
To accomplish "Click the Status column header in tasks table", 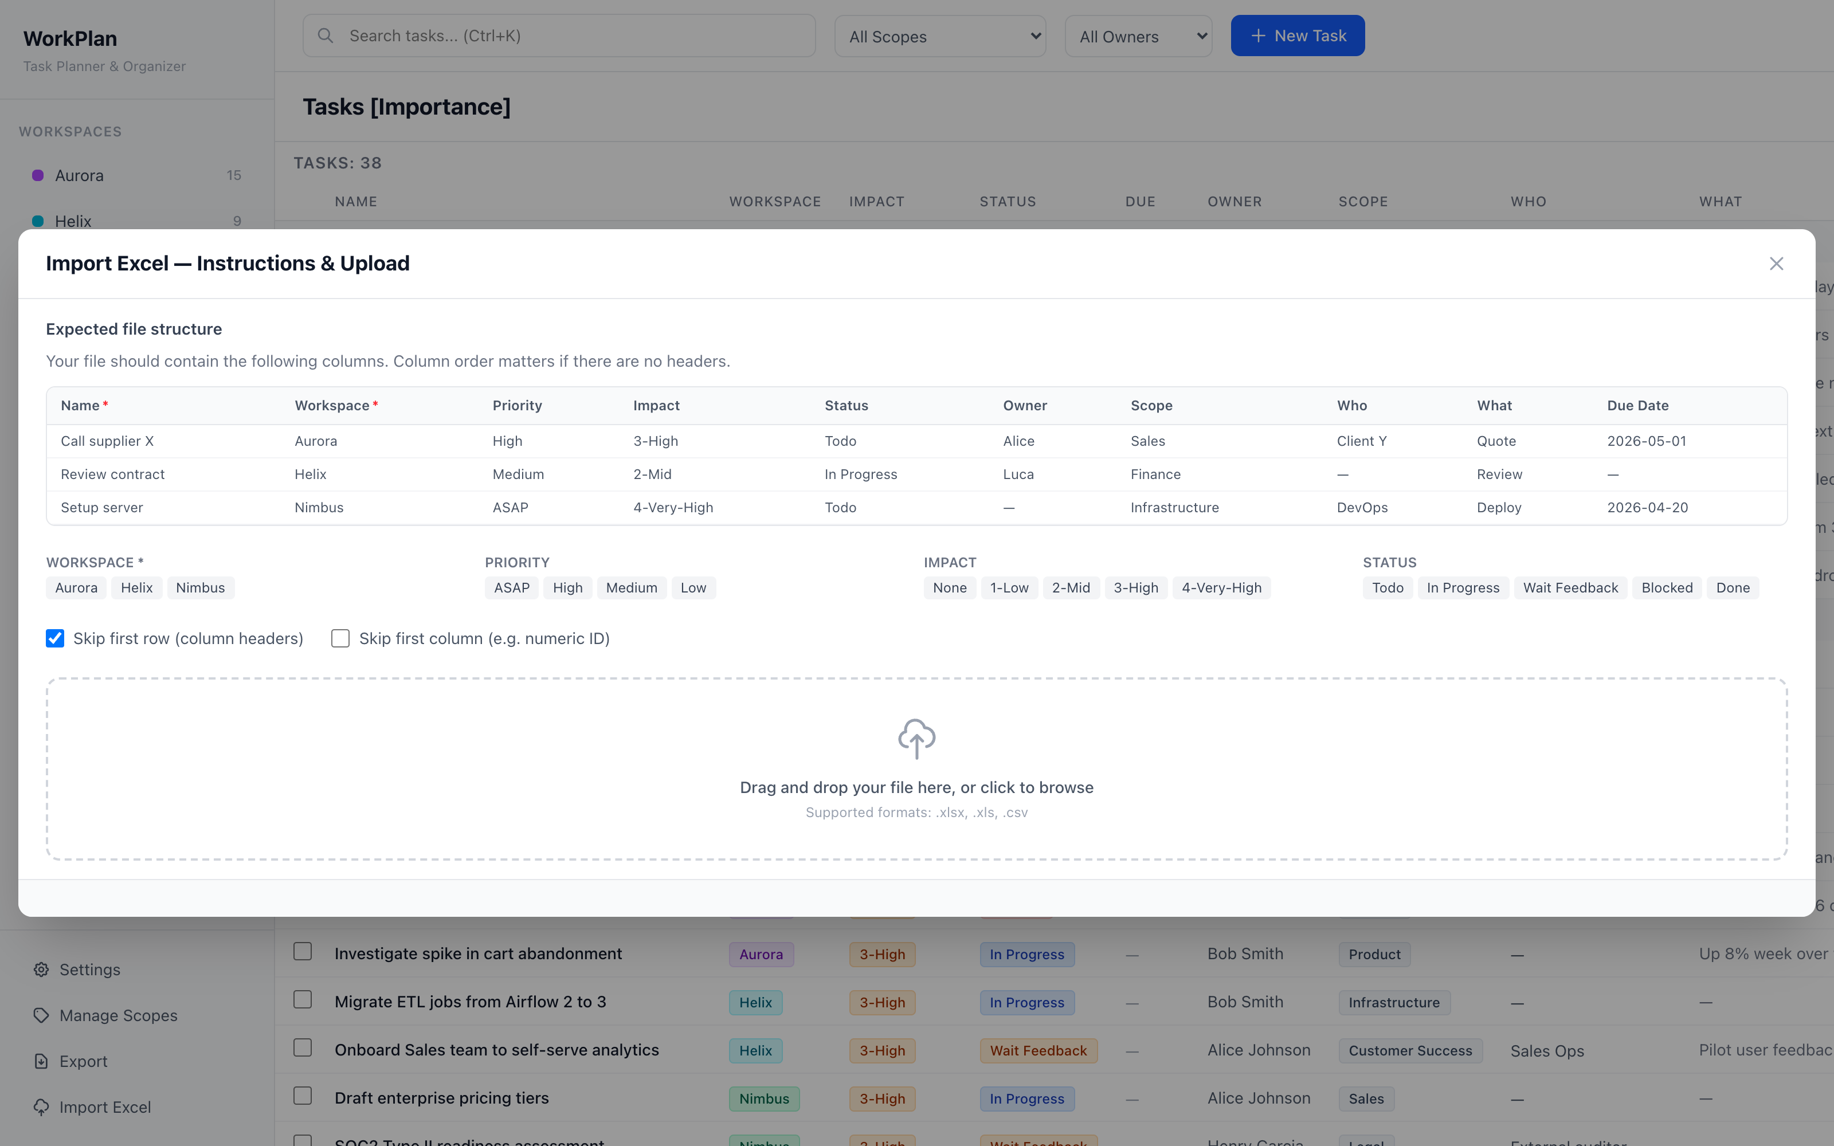I will [1007, 202].
